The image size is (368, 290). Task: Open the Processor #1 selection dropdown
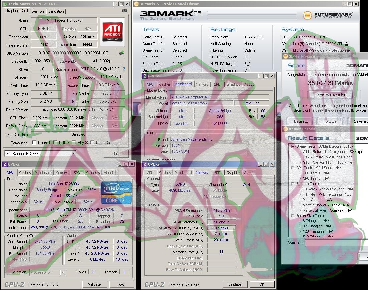62,272
